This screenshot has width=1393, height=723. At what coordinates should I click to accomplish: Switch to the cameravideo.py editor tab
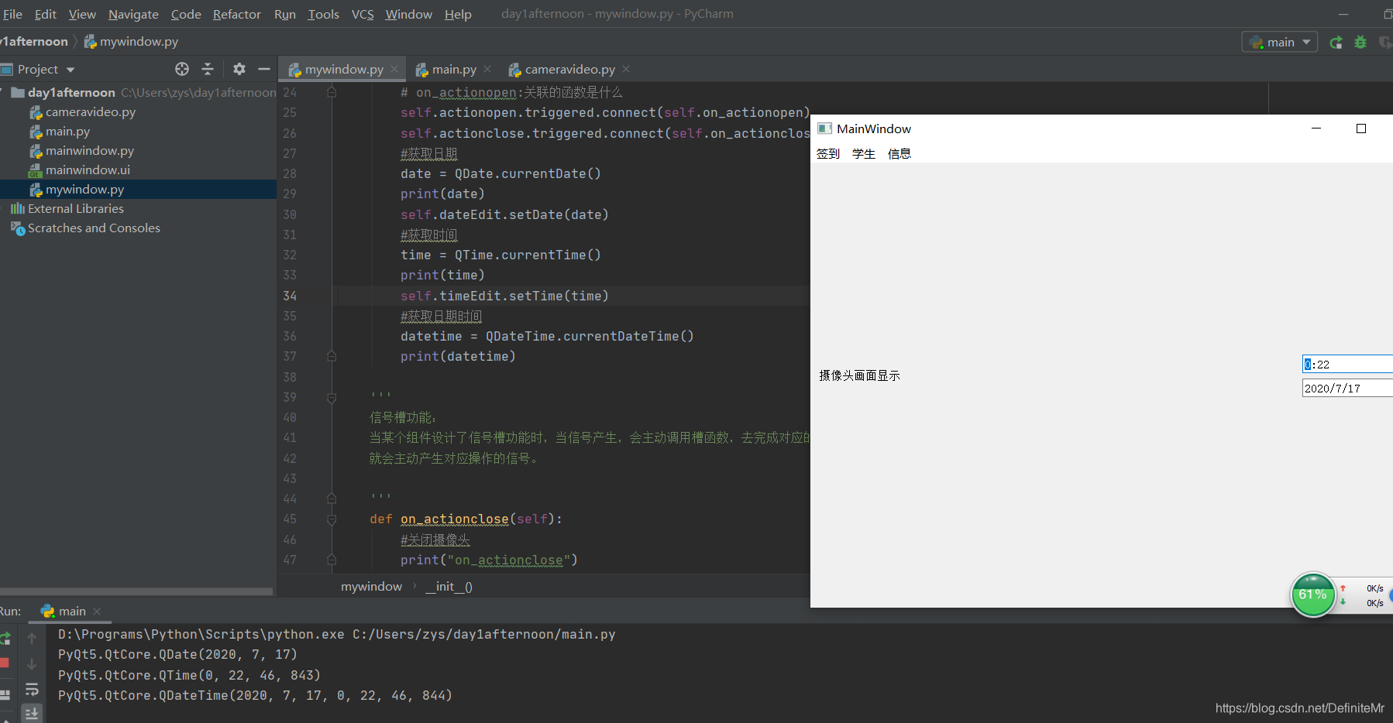[570, 69]
